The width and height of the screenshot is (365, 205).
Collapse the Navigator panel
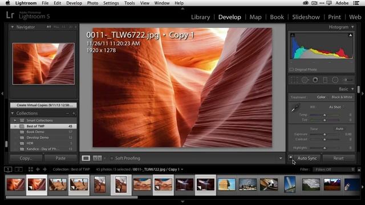tap(13, 27)
